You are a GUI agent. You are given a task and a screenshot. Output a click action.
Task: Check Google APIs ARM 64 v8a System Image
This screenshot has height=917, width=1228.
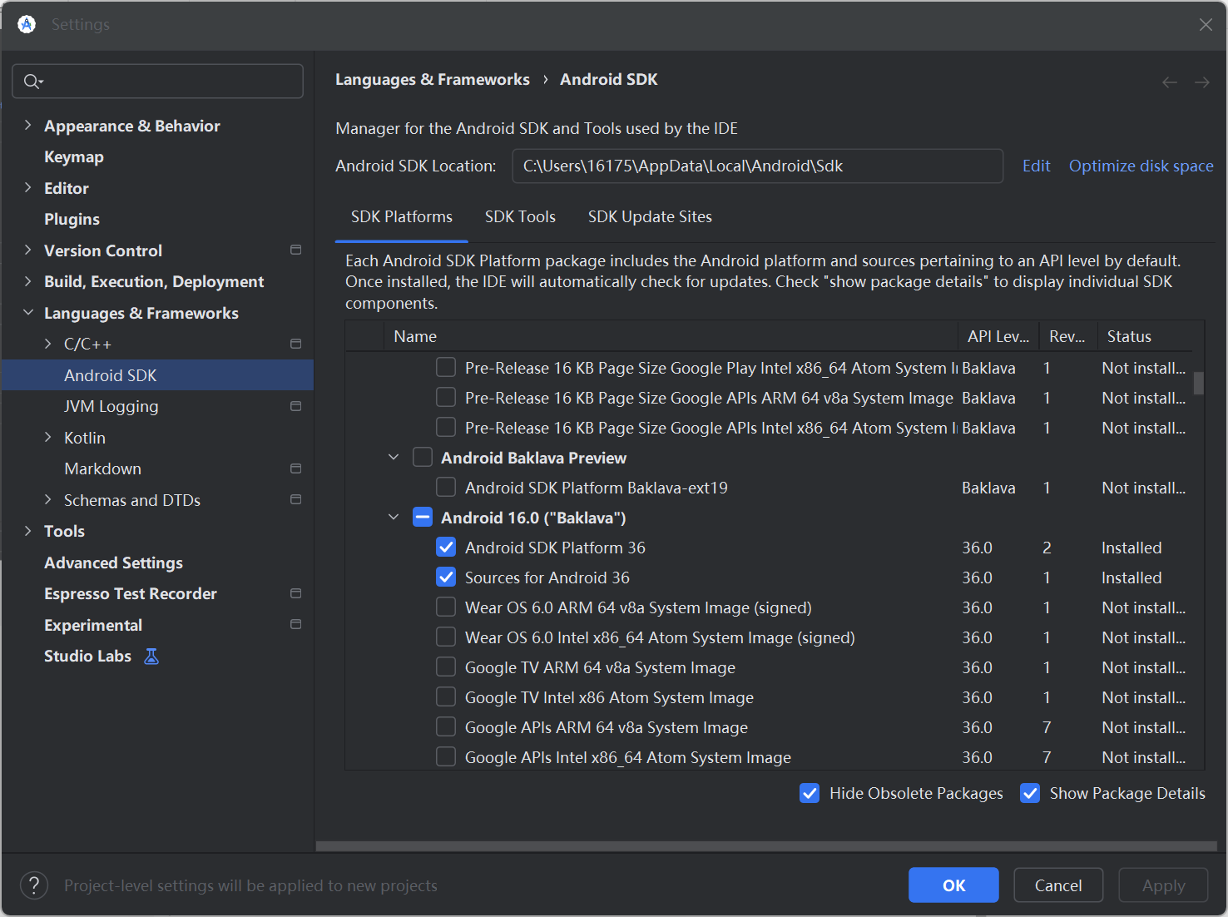pos(446,727)
